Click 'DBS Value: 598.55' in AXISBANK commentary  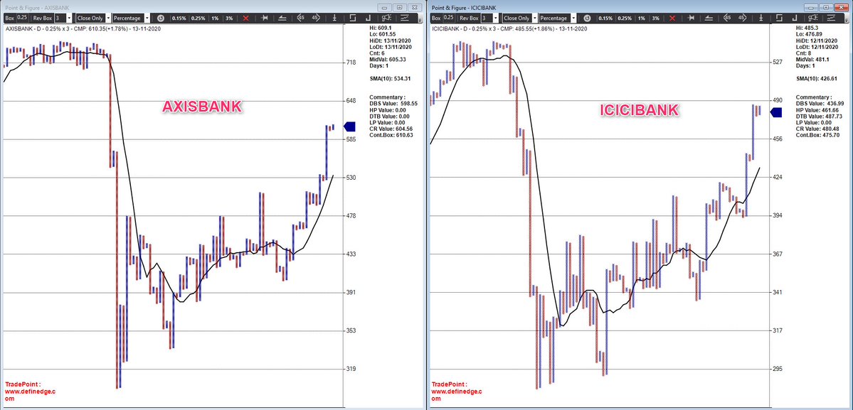393,103
